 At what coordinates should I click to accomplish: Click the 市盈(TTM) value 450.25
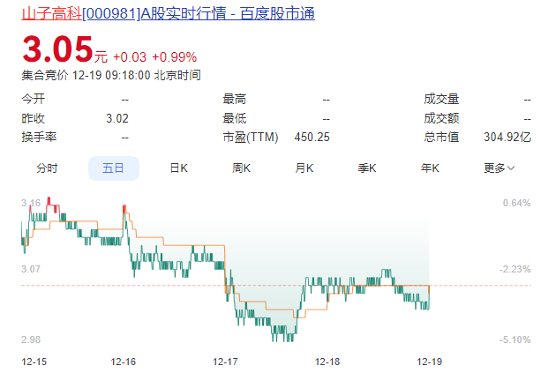[312, 137]
